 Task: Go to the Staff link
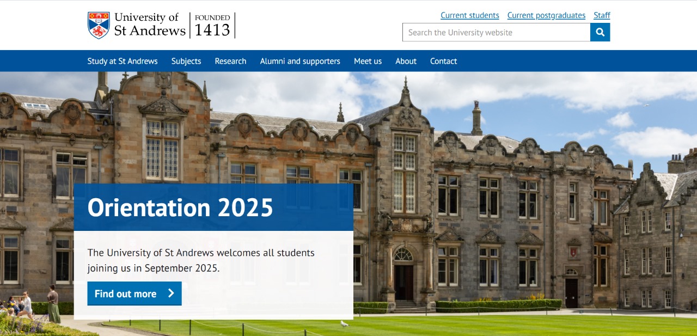pyautogui.click(x=602, y=15)
